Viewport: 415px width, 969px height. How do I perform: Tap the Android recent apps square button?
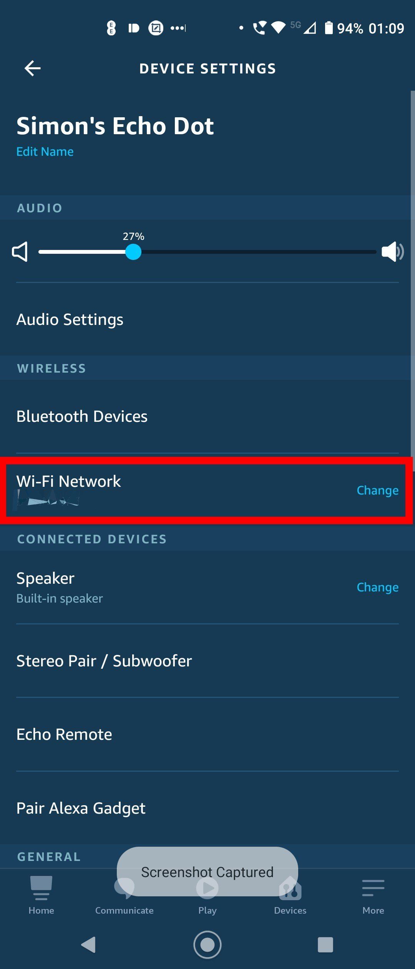click(x=325, y=945)
